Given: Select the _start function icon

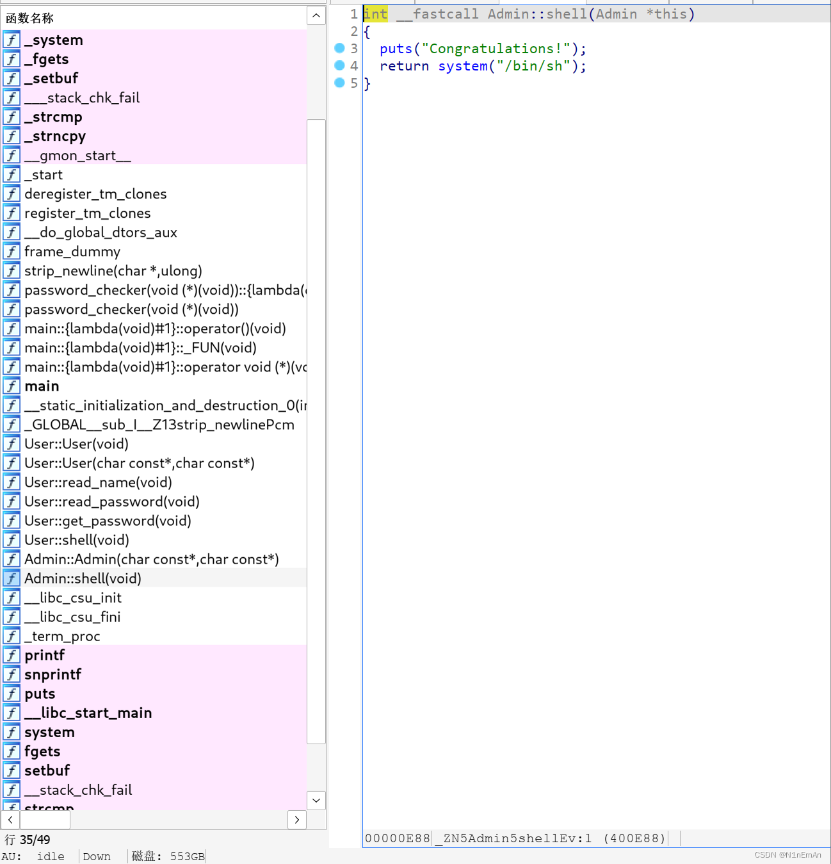Looking at the screenshot, I should (12, 174).
